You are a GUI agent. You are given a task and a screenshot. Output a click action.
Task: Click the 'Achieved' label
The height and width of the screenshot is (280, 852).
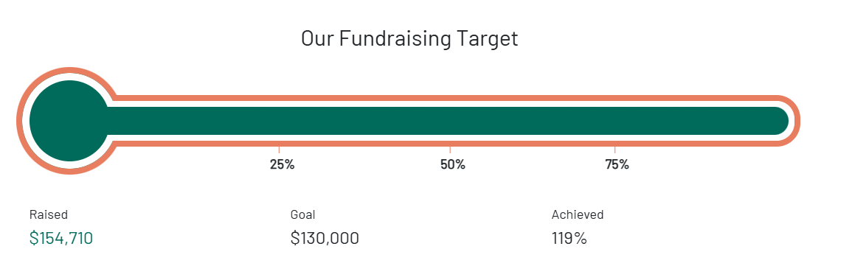click(x=577, y=215)
